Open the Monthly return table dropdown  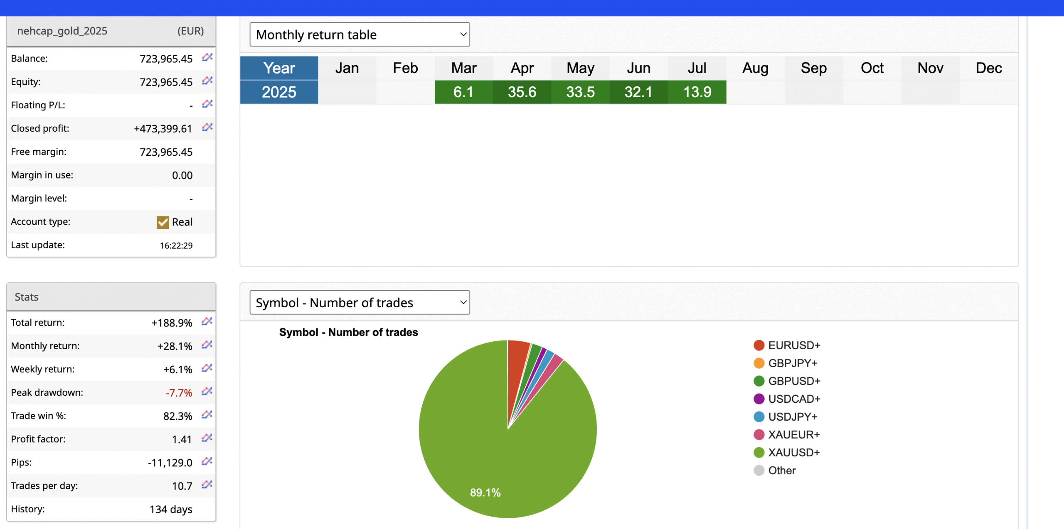pyautogui.click(x=360, y=34)
